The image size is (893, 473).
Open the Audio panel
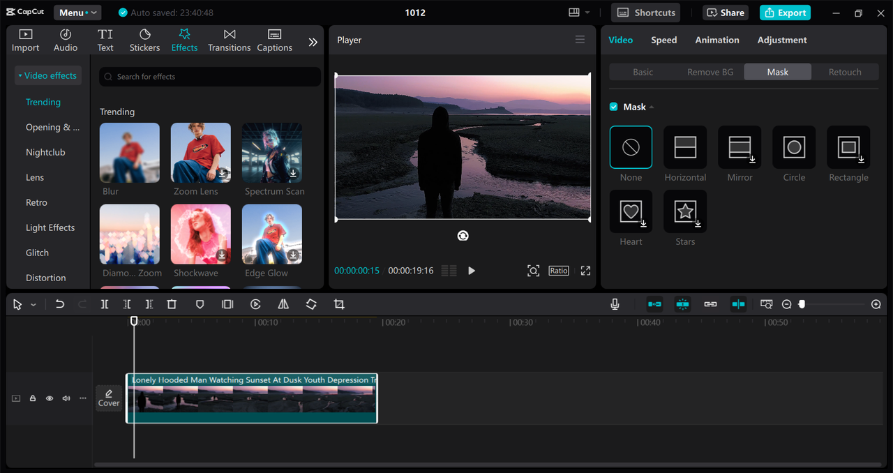tap(66, 40)
